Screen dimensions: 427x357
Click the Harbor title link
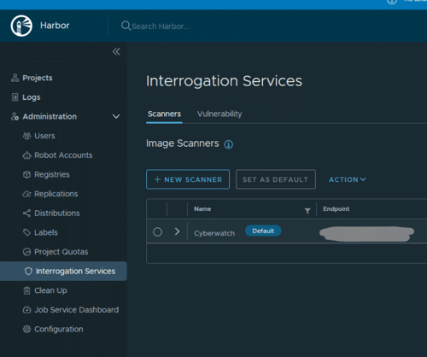[x=55, y=26]
